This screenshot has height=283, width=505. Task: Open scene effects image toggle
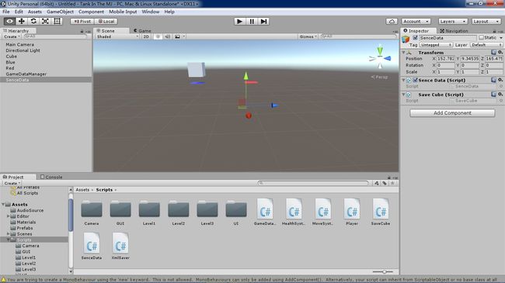[x=177, y=36]
